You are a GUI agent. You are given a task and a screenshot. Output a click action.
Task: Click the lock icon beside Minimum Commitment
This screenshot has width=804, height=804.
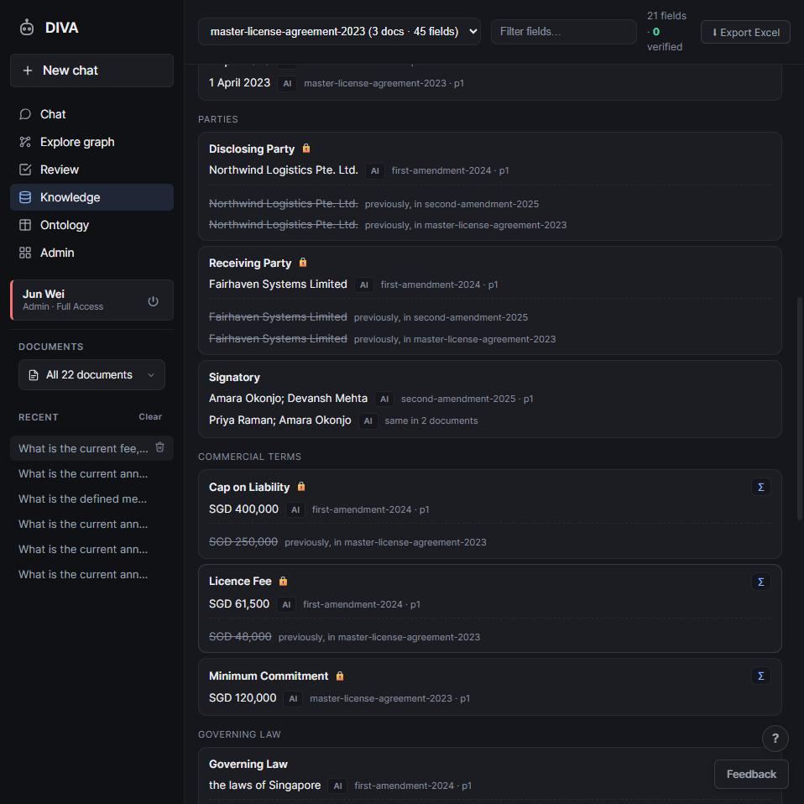tap(339, 676)
